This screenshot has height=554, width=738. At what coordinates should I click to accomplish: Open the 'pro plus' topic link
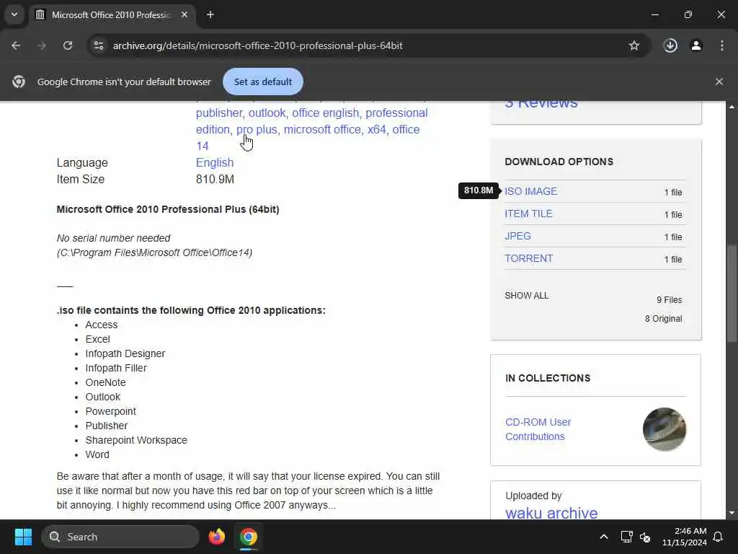click(257, 130)
